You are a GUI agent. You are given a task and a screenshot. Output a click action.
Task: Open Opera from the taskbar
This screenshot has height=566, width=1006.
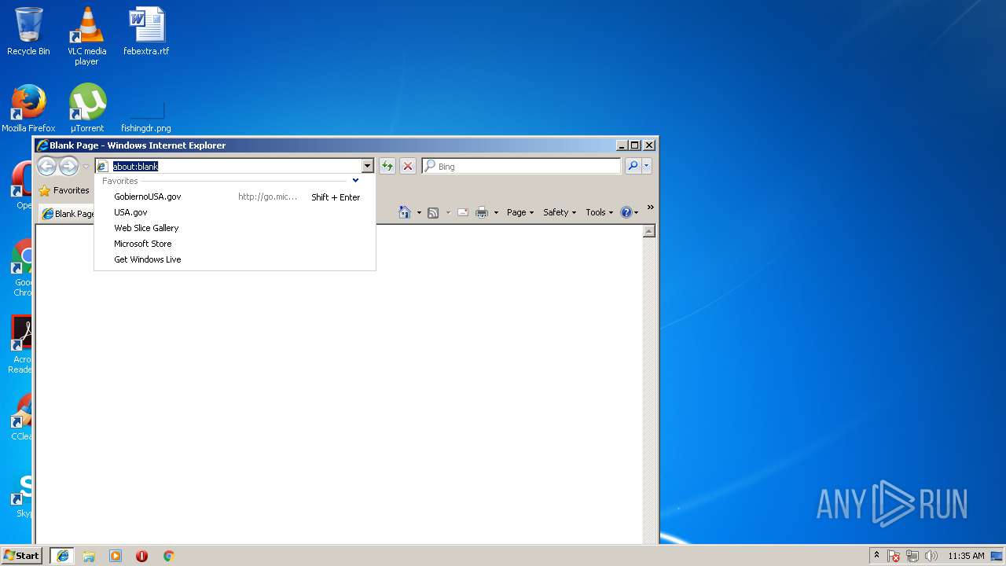(141, 556)
